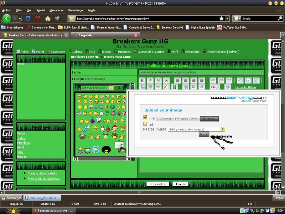Check the File option in upload dialog
Image resolution: width=285 pixels, height=214 pixels.
(x=145, y=117)
